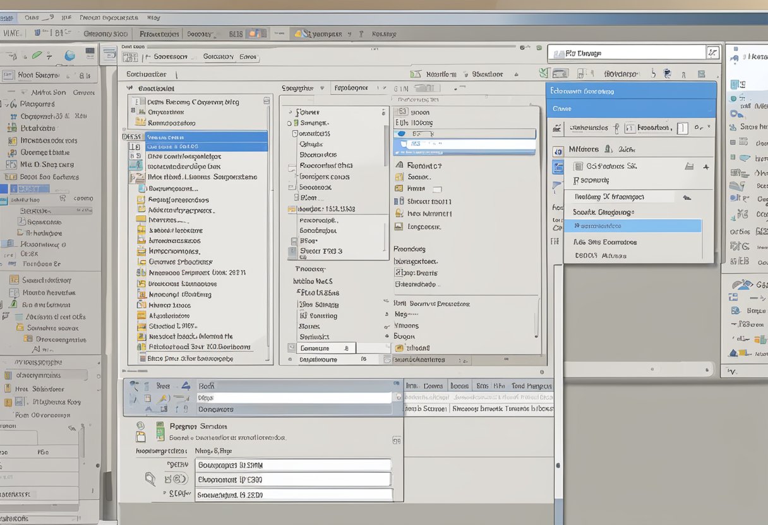
Task: Open the Prtoeicsones toolbar tab
Action: (x=159, y=33)
